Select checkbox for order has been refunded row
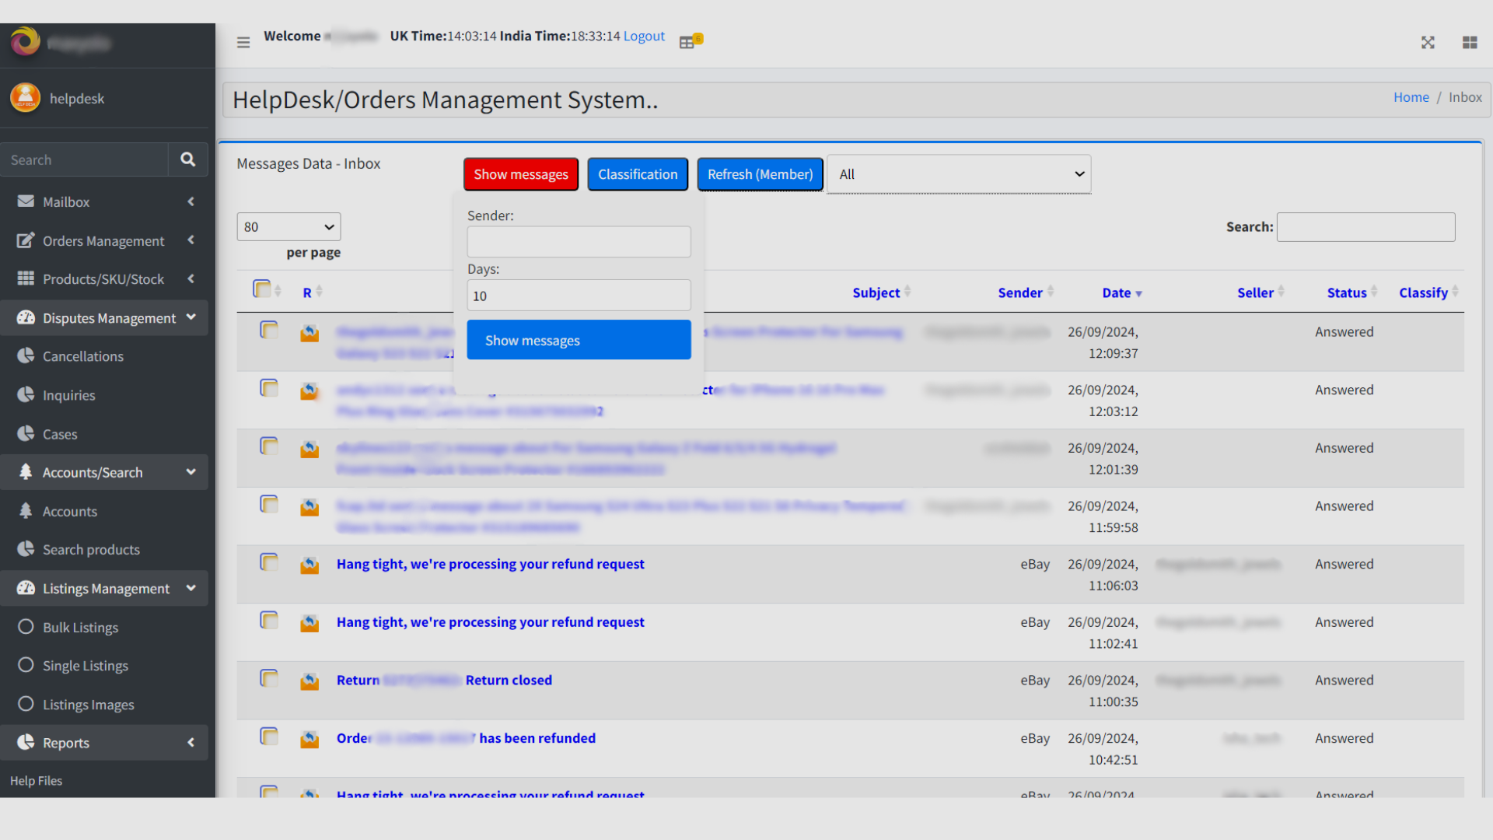The width and height of the screenshot is (1493, 840). click(269, 737)
